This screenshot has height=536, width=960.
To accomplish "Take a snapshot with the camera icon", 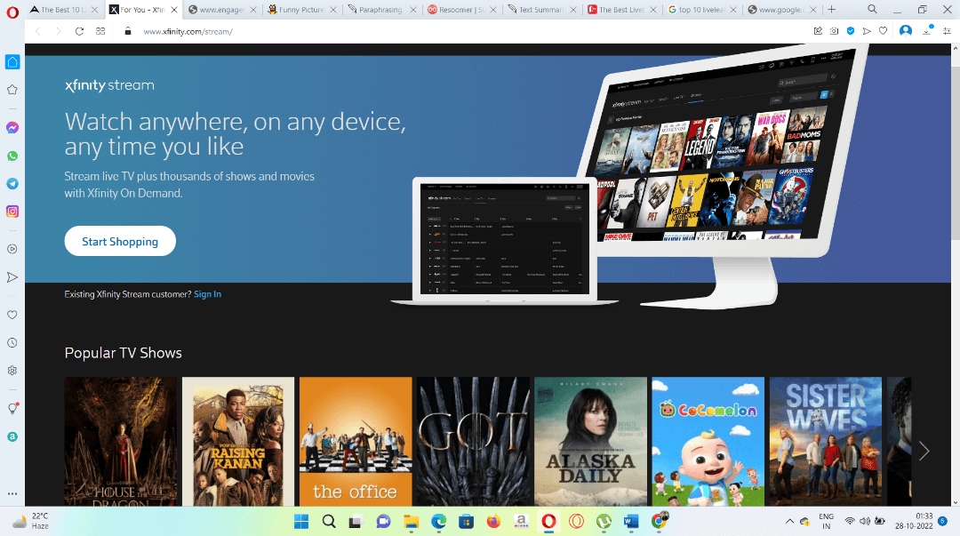I will 834,30.
